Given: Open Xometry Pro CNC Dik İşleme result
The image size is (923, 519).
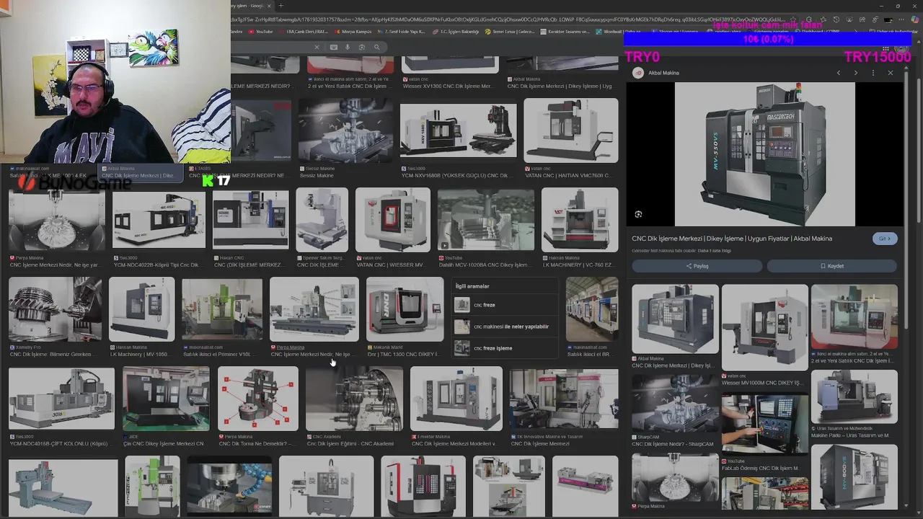Looking at the screenshot, I should click(x=55, y=309).
